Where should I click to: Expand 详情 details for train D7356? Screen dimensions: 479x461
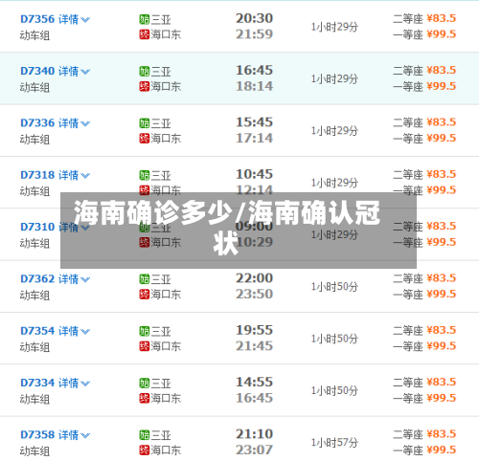tap(74, 19)
